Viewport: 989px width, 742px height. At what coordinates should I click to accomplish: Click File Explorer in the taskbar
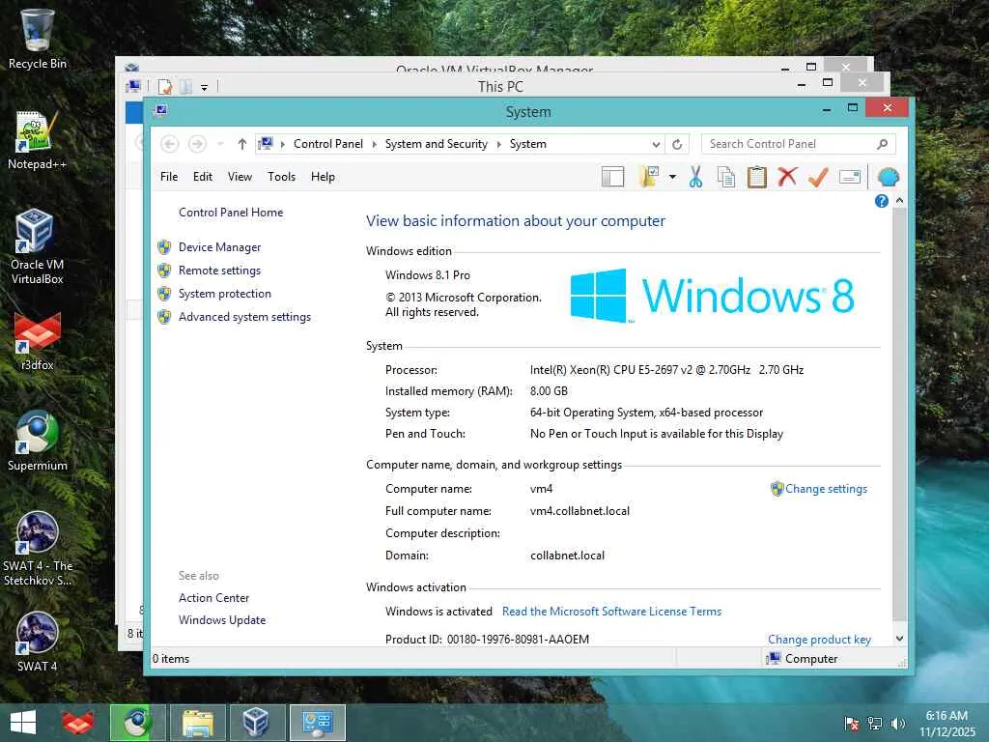pos(197,723)
